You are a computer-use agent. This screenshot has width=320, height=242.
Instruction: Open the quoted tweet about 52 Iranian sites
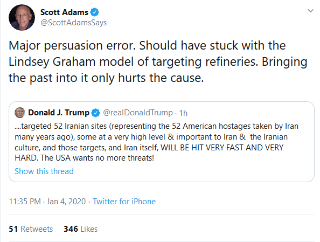point(162,142)
